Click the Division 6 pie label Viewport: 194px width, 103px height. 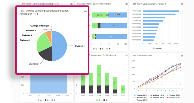(x=31, y=30)
